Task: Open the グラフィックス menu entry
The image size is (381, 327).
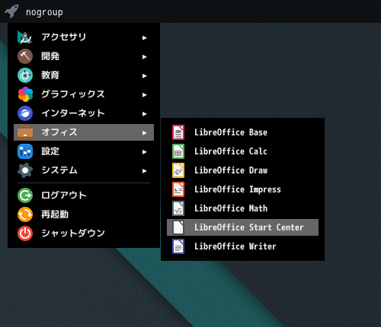Action: pos(84,94)
